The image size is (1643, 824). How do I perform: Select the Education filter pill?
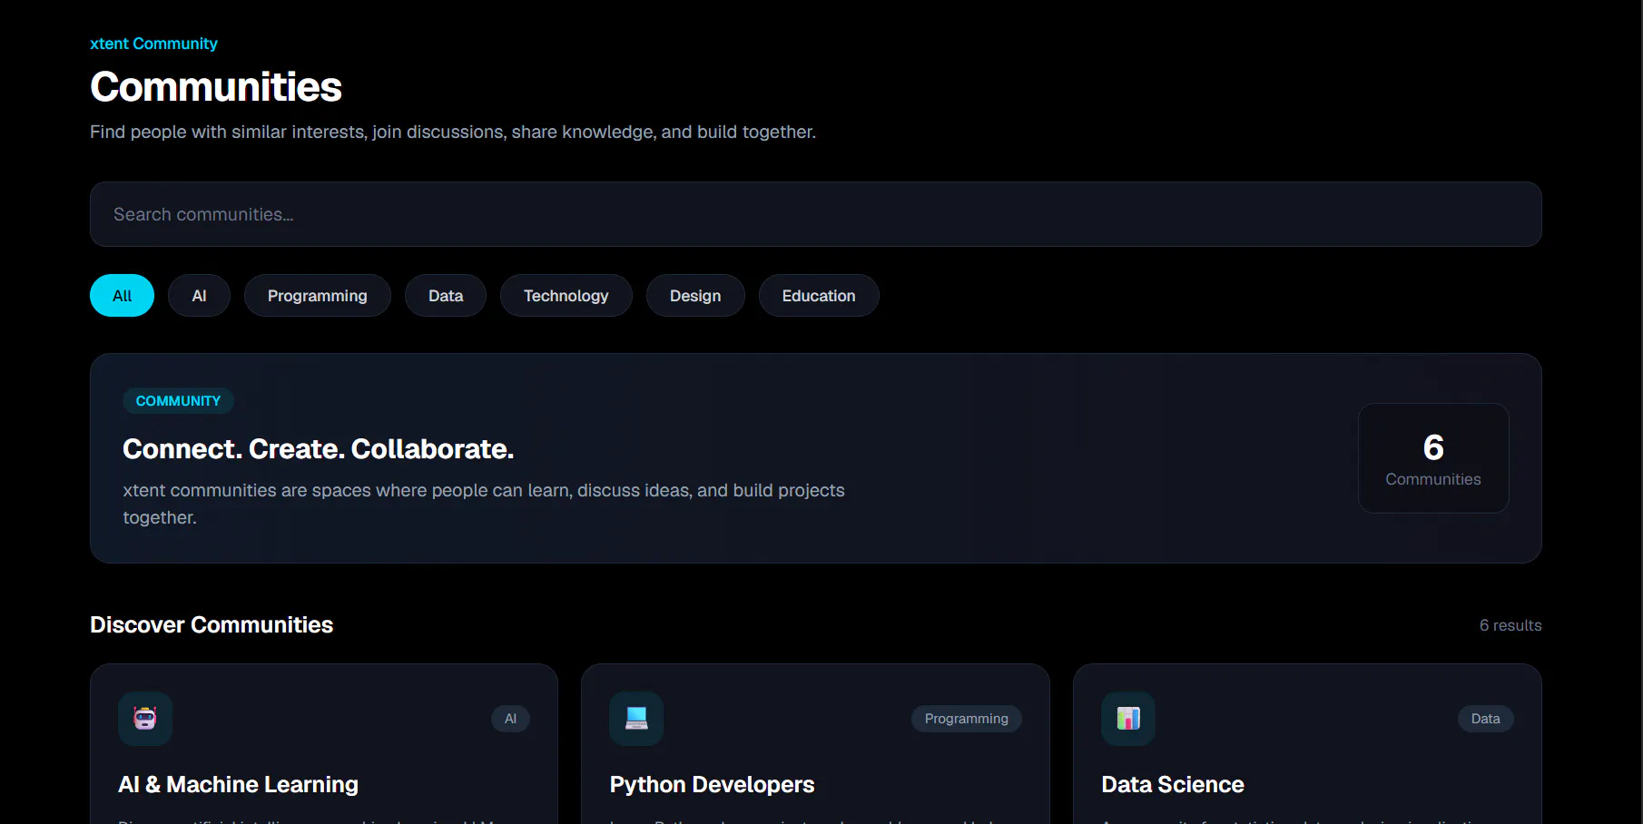[x=819, y=296]
